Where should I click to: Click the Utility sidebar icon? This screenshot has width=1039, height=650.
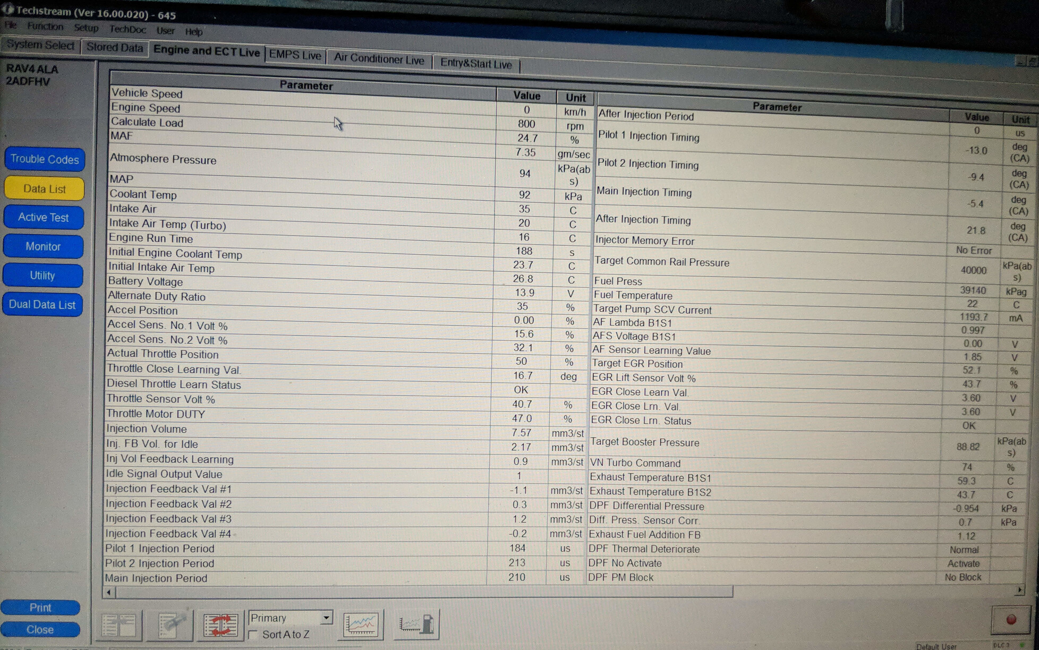tap(41, 275)
